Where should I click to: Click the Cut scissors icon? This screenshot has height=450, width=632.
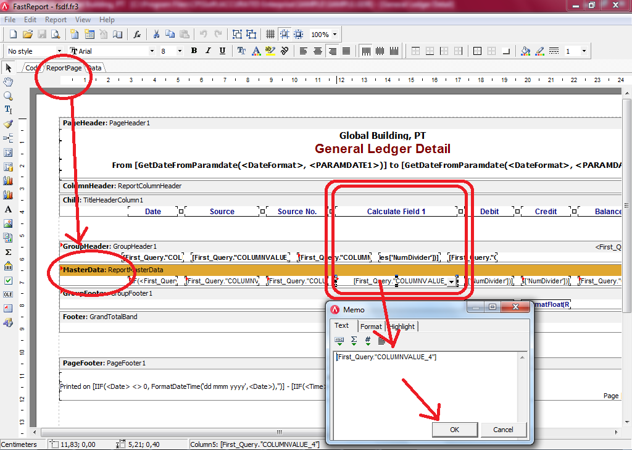156,35
